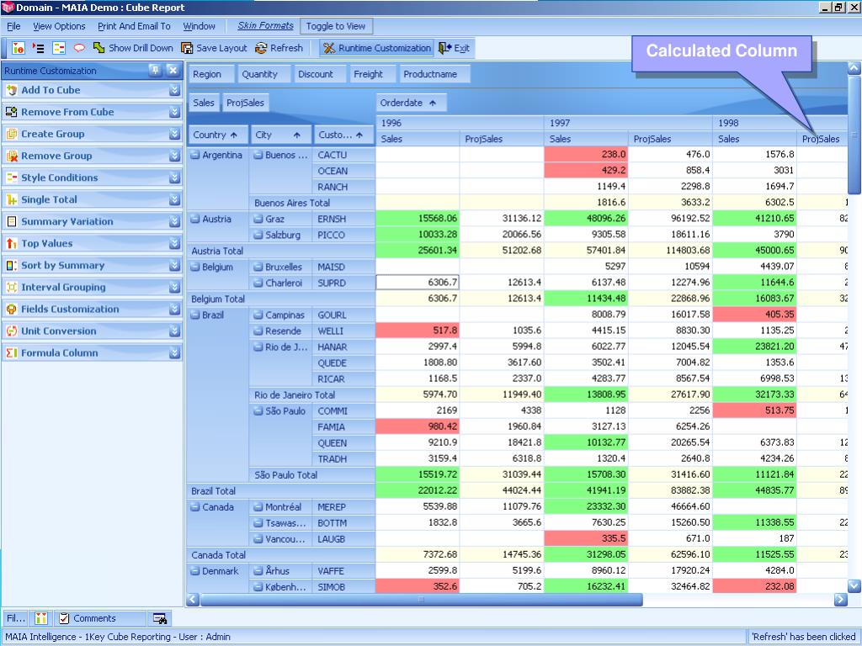Open the Print And Email To menu
862x646 pixels.
[x=134, y=26]
